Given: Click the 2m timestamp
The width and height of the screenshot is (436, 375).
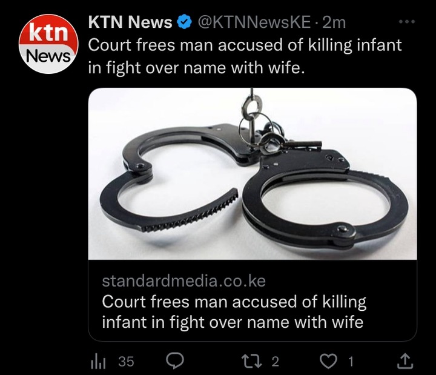Looking at the screenshot, I should click(334, 22).
